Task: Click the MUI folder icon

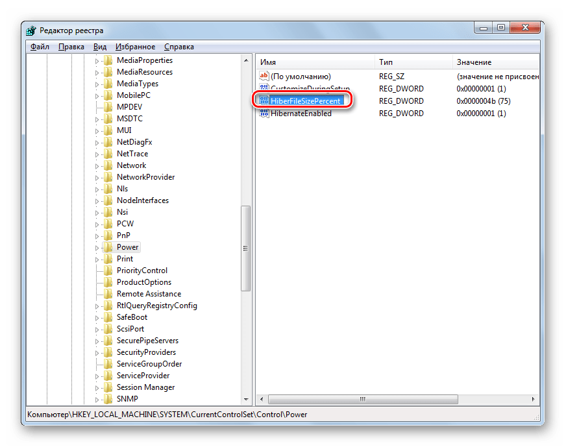Action: point(108,130)
